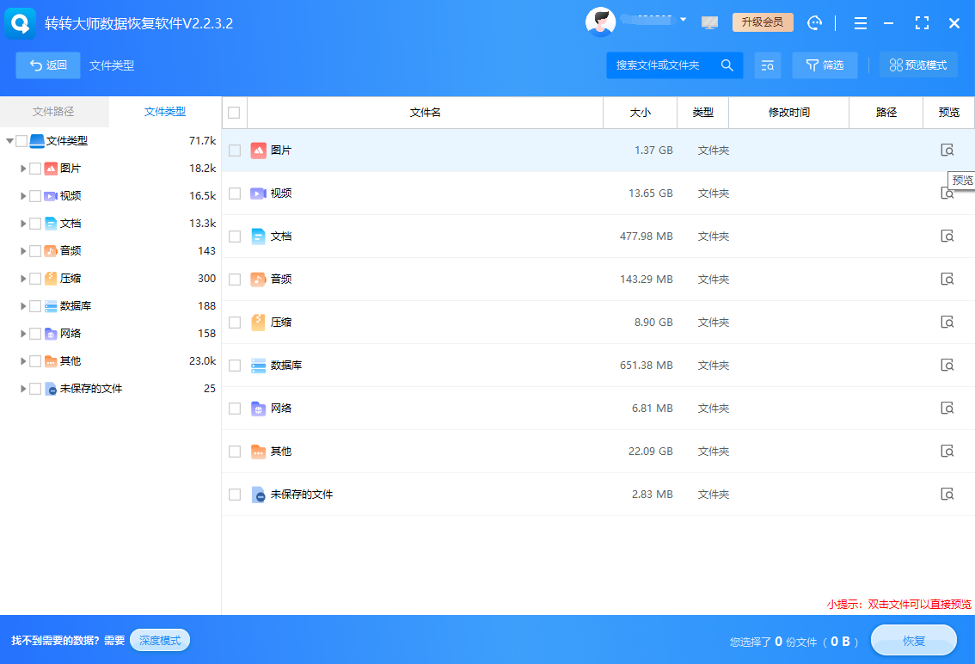Switch to the 文件路径 tab

[54, 112]
